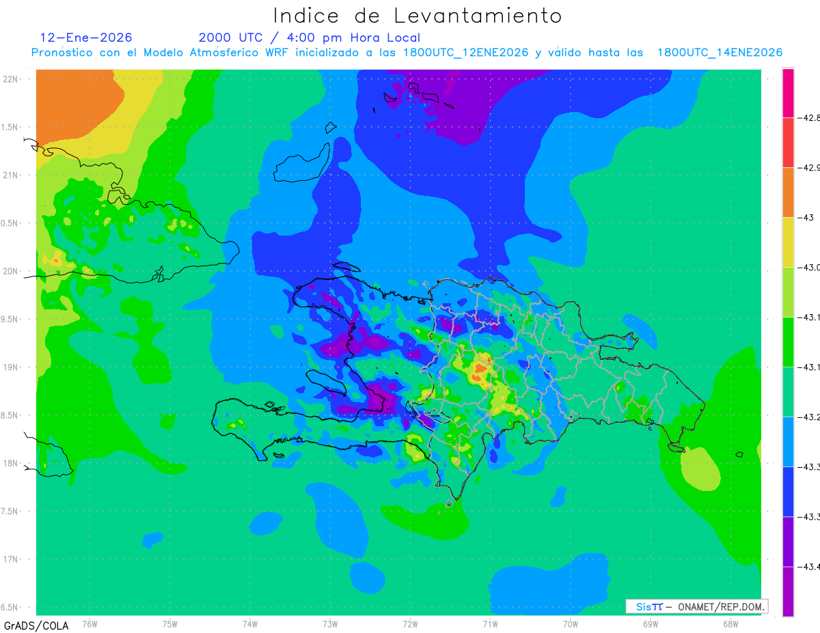Click the '73W' longitude label
This screenshot has width=820, height=633.
(x=330, y=624)
